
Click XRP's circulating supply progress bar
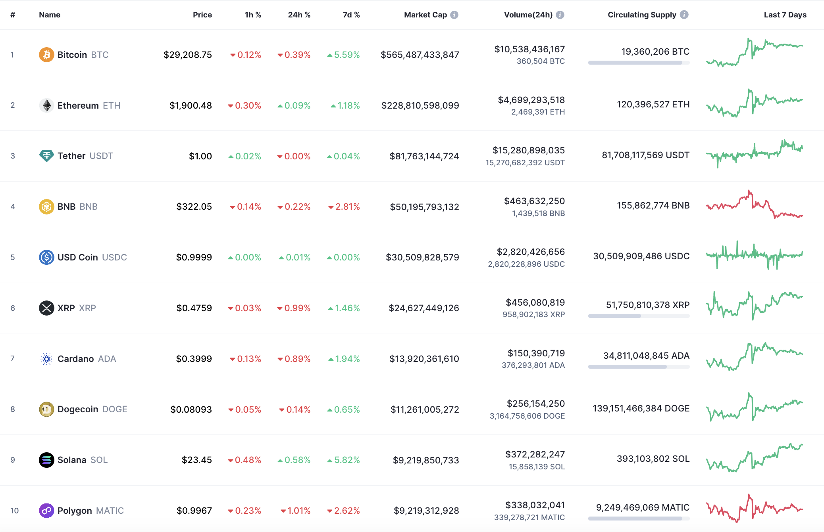pos(639,316)
